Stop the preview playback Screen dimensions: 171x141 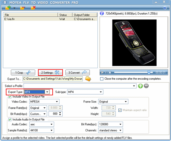pyautogui.click(x=110, y=72)
